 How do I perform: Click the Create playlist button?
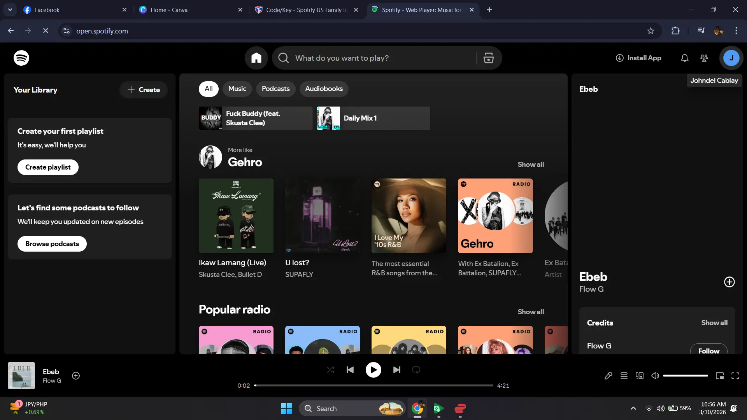coord(48,167)
